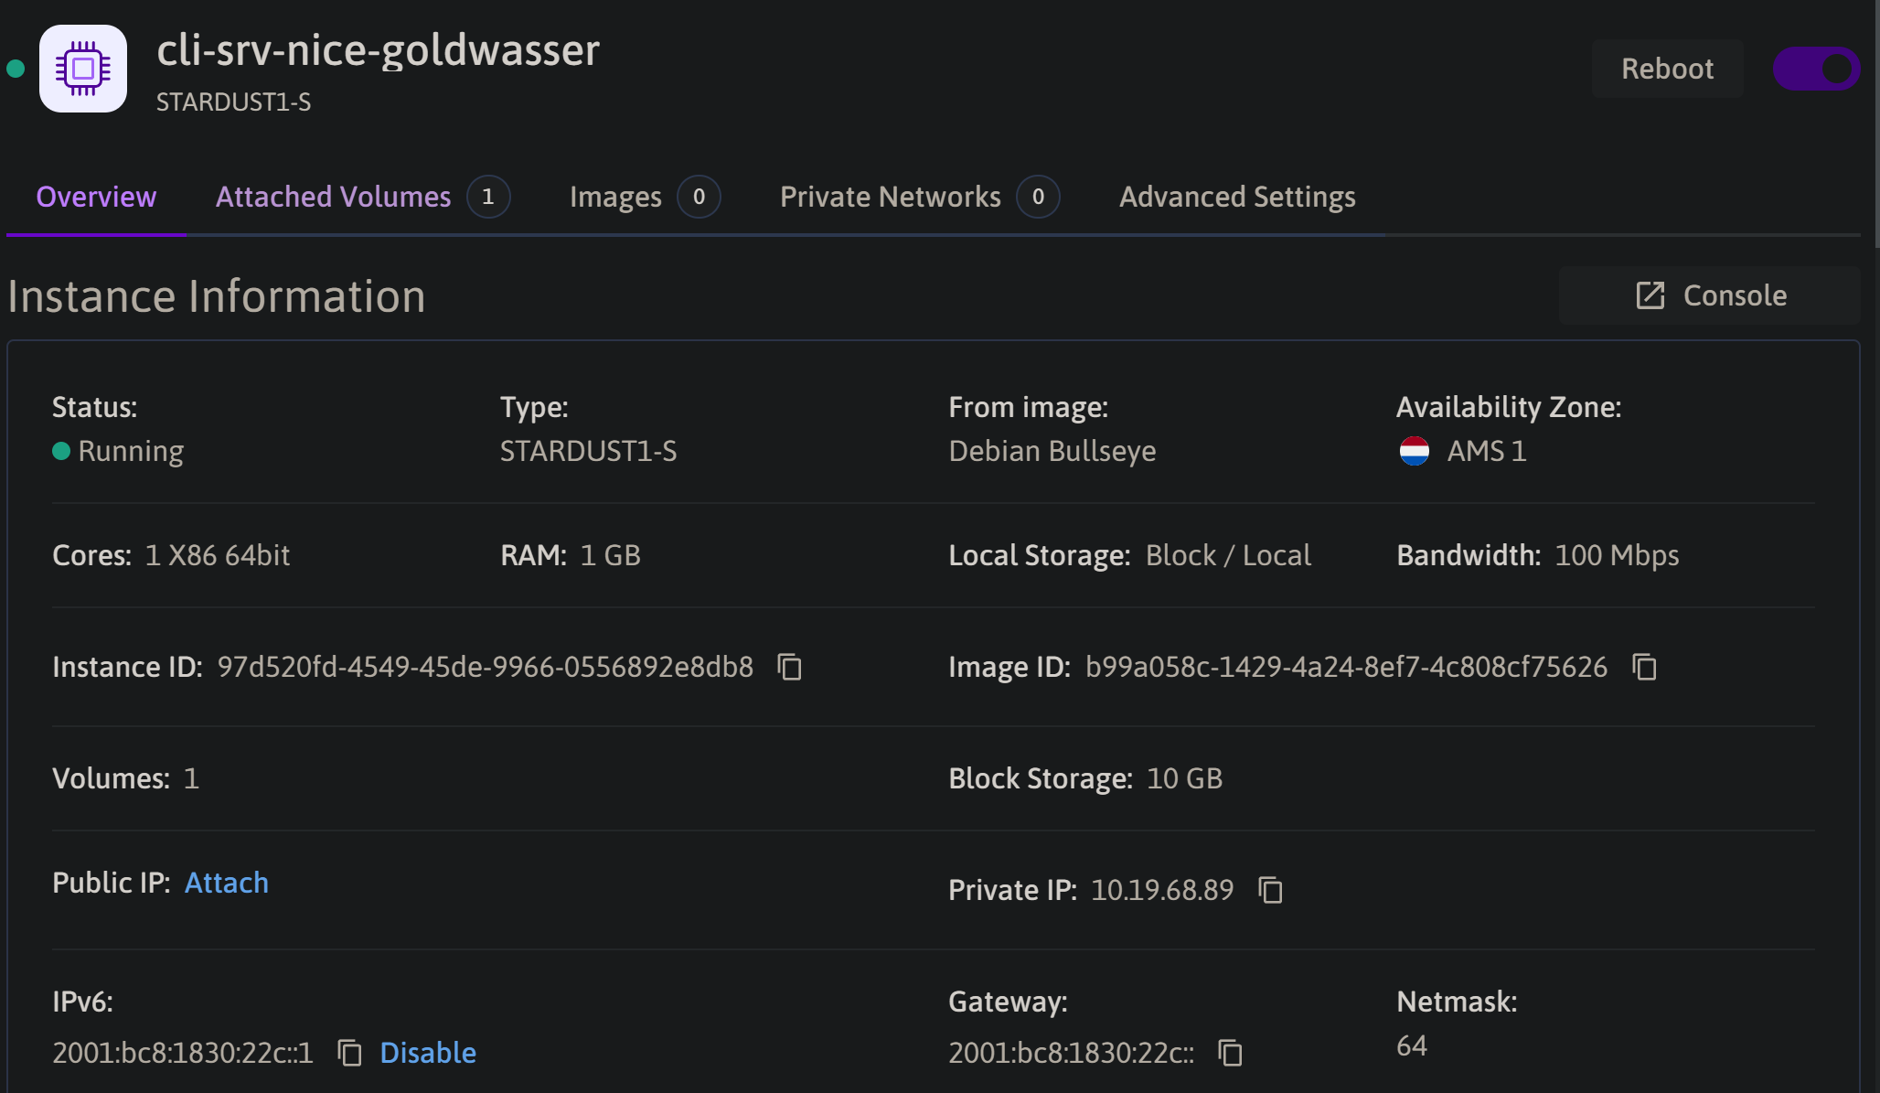Click Attach link for Public IP

click(x=226, y=883)
